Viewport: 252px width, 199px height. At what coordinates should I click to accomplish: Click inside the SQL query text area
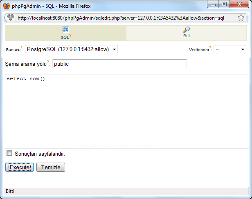click(x=127, y=112)
